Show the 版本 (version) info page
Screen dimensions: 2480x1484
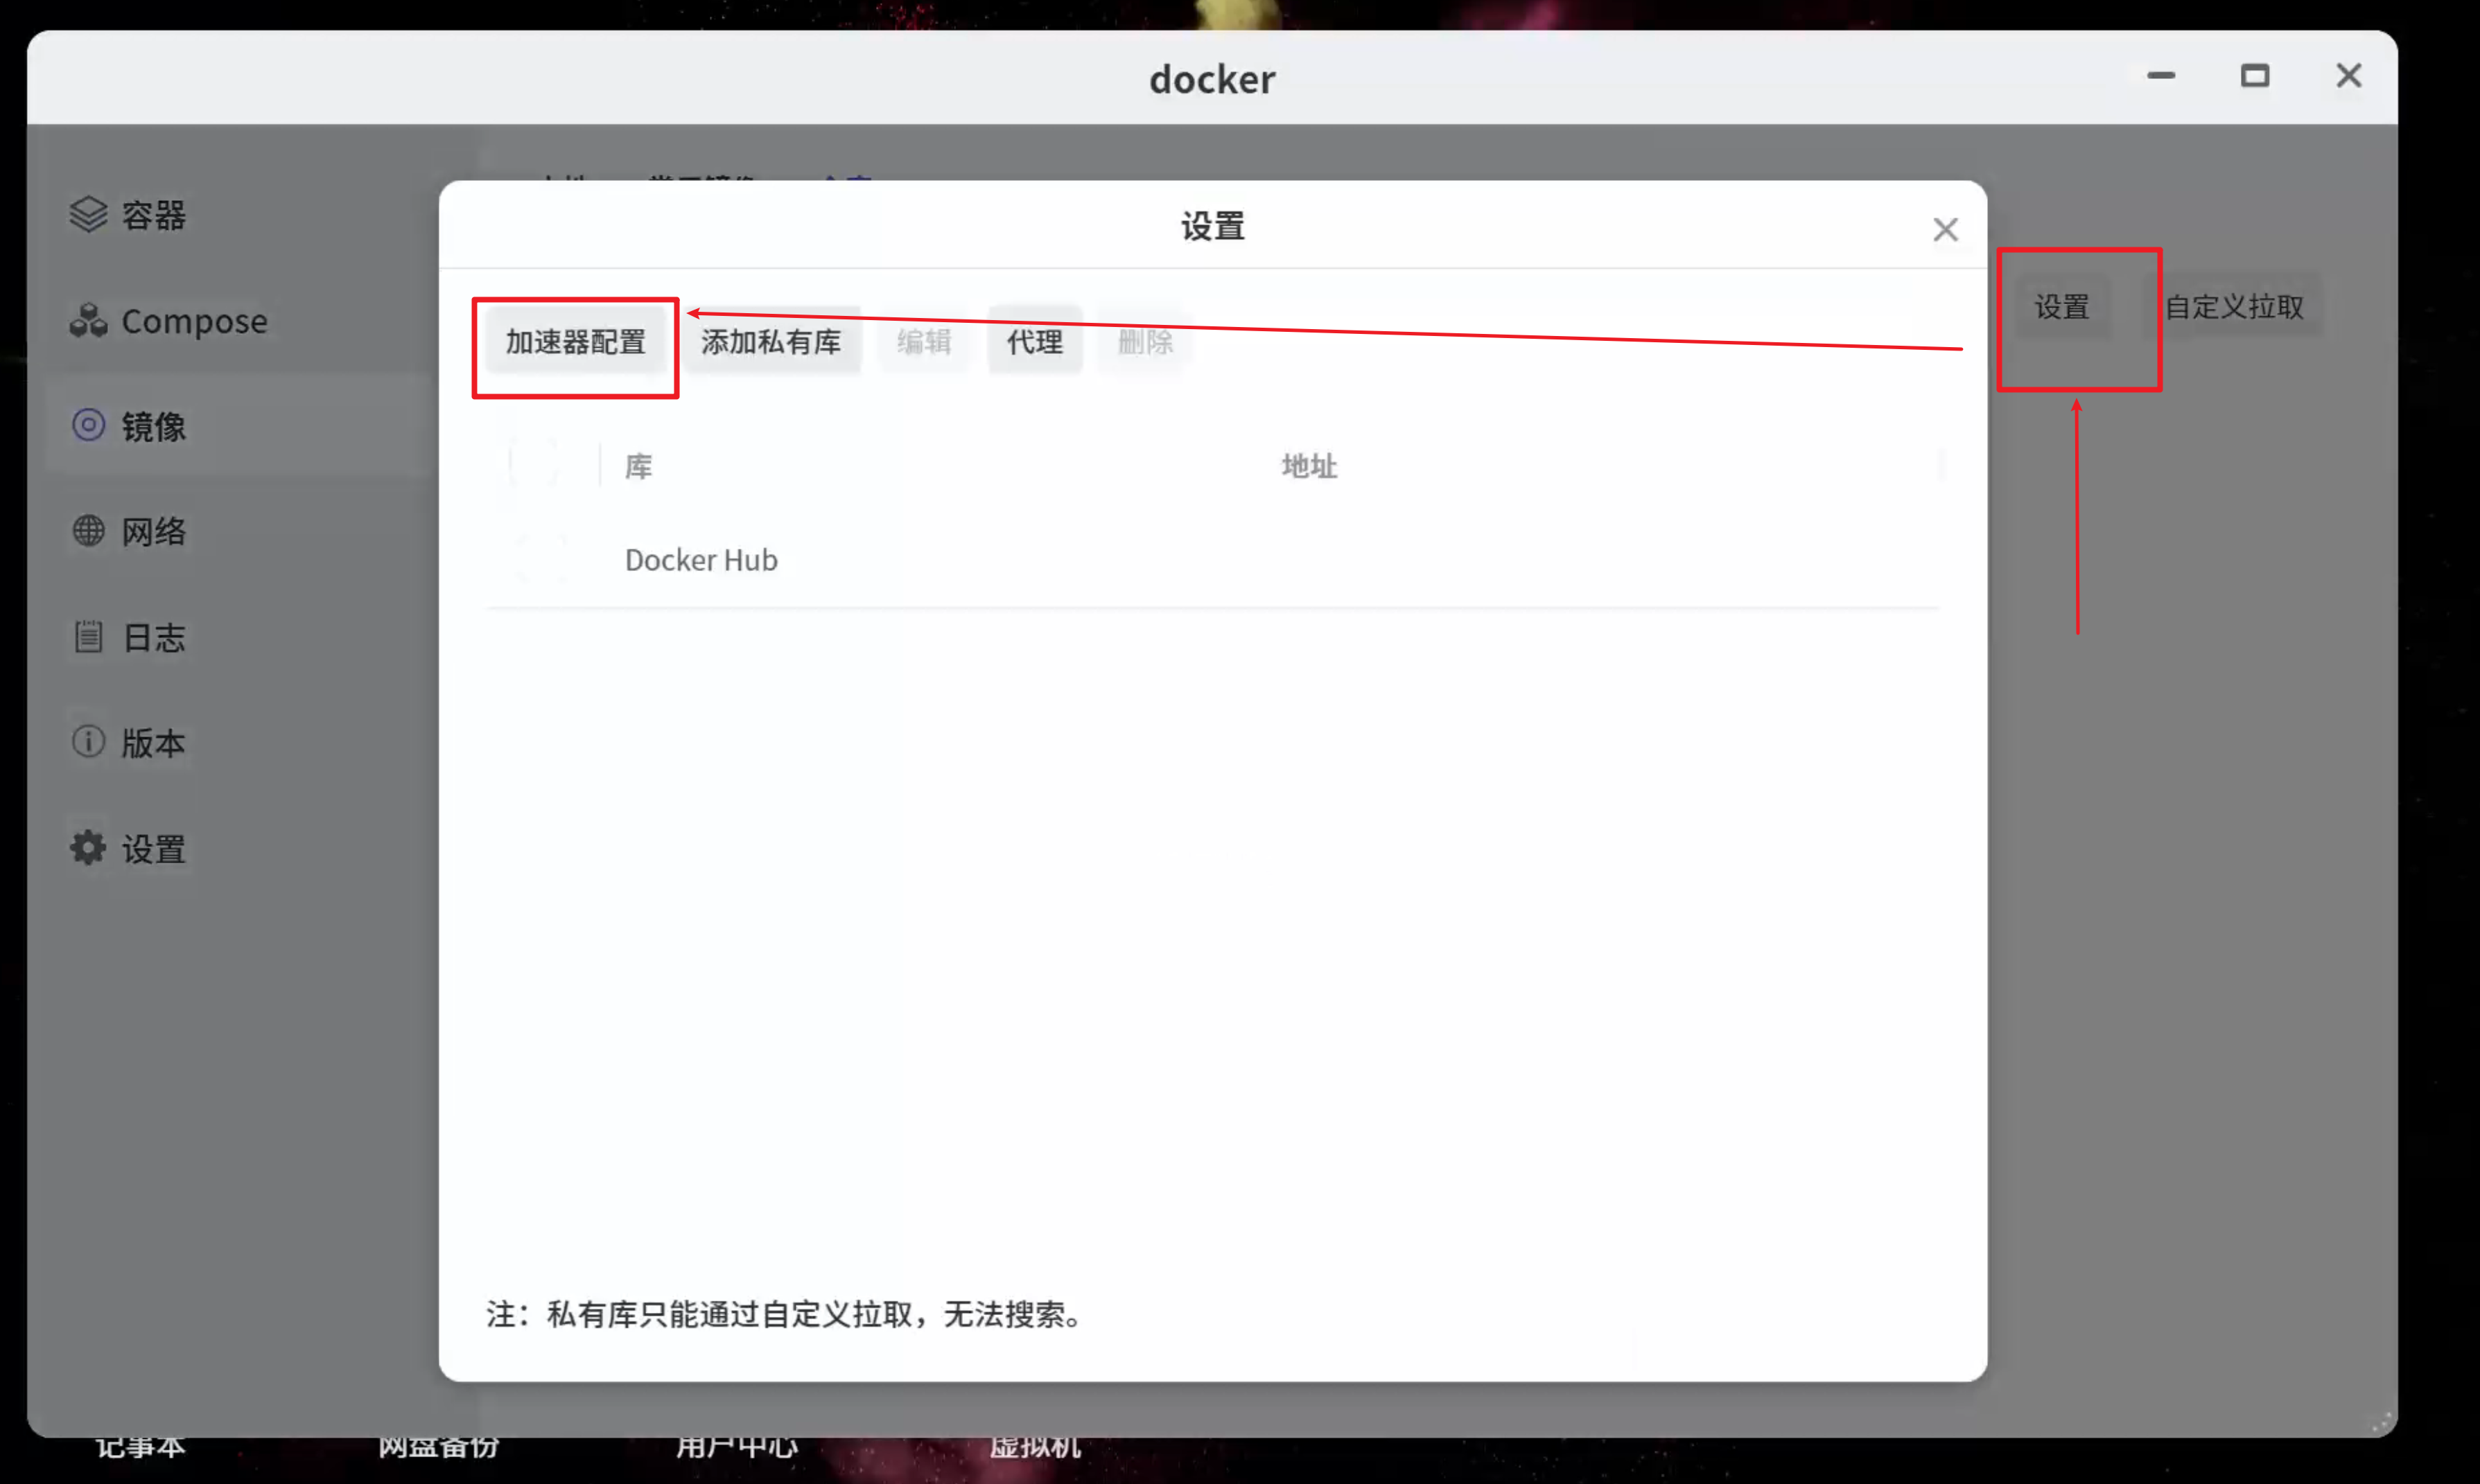click(x=128, y=743)
